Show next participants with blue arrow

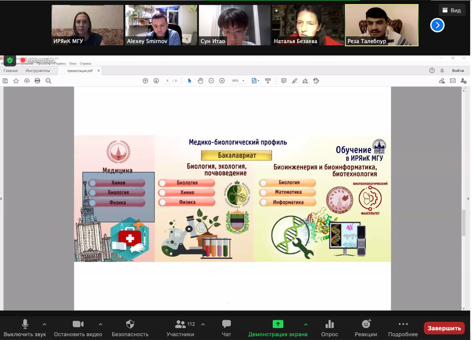pyautogui.click(x=437, y=25)
